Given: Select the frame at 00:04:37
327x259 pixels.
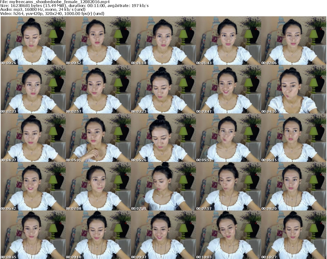Looking at the screenshot, I should [x=33, y=138].
